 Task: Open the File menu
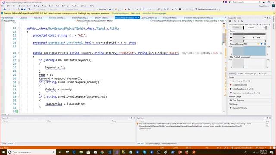tap(3, 6)
